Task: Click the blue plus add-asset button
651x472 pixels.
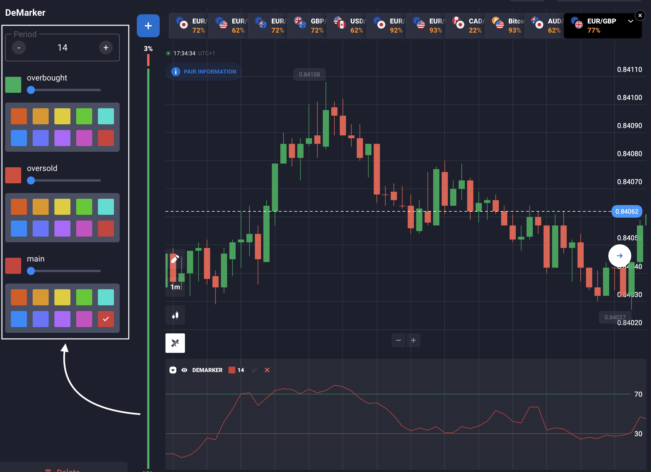Action: 148,26
